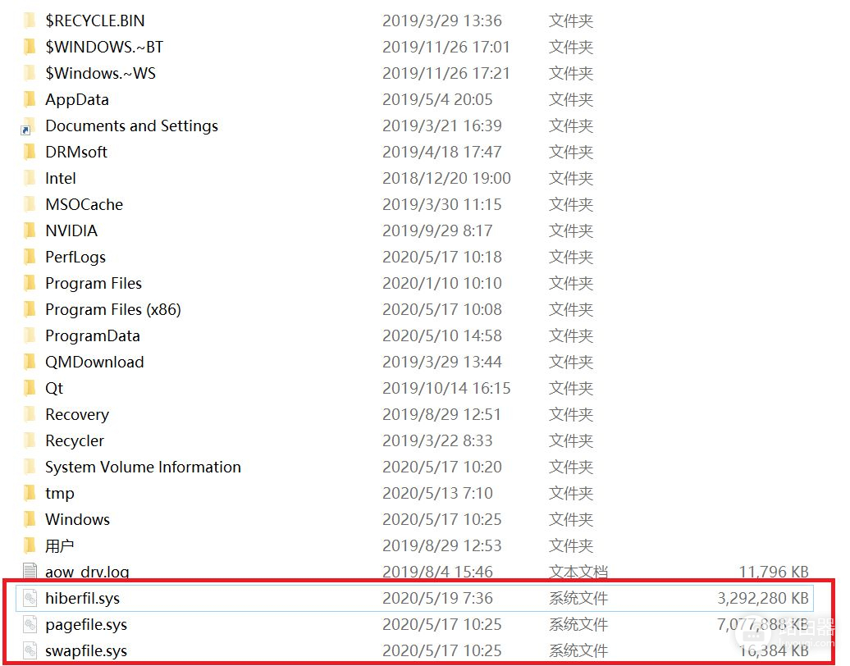Select the PerfLogs folder name
850x666 pixels.
[75, 257]
